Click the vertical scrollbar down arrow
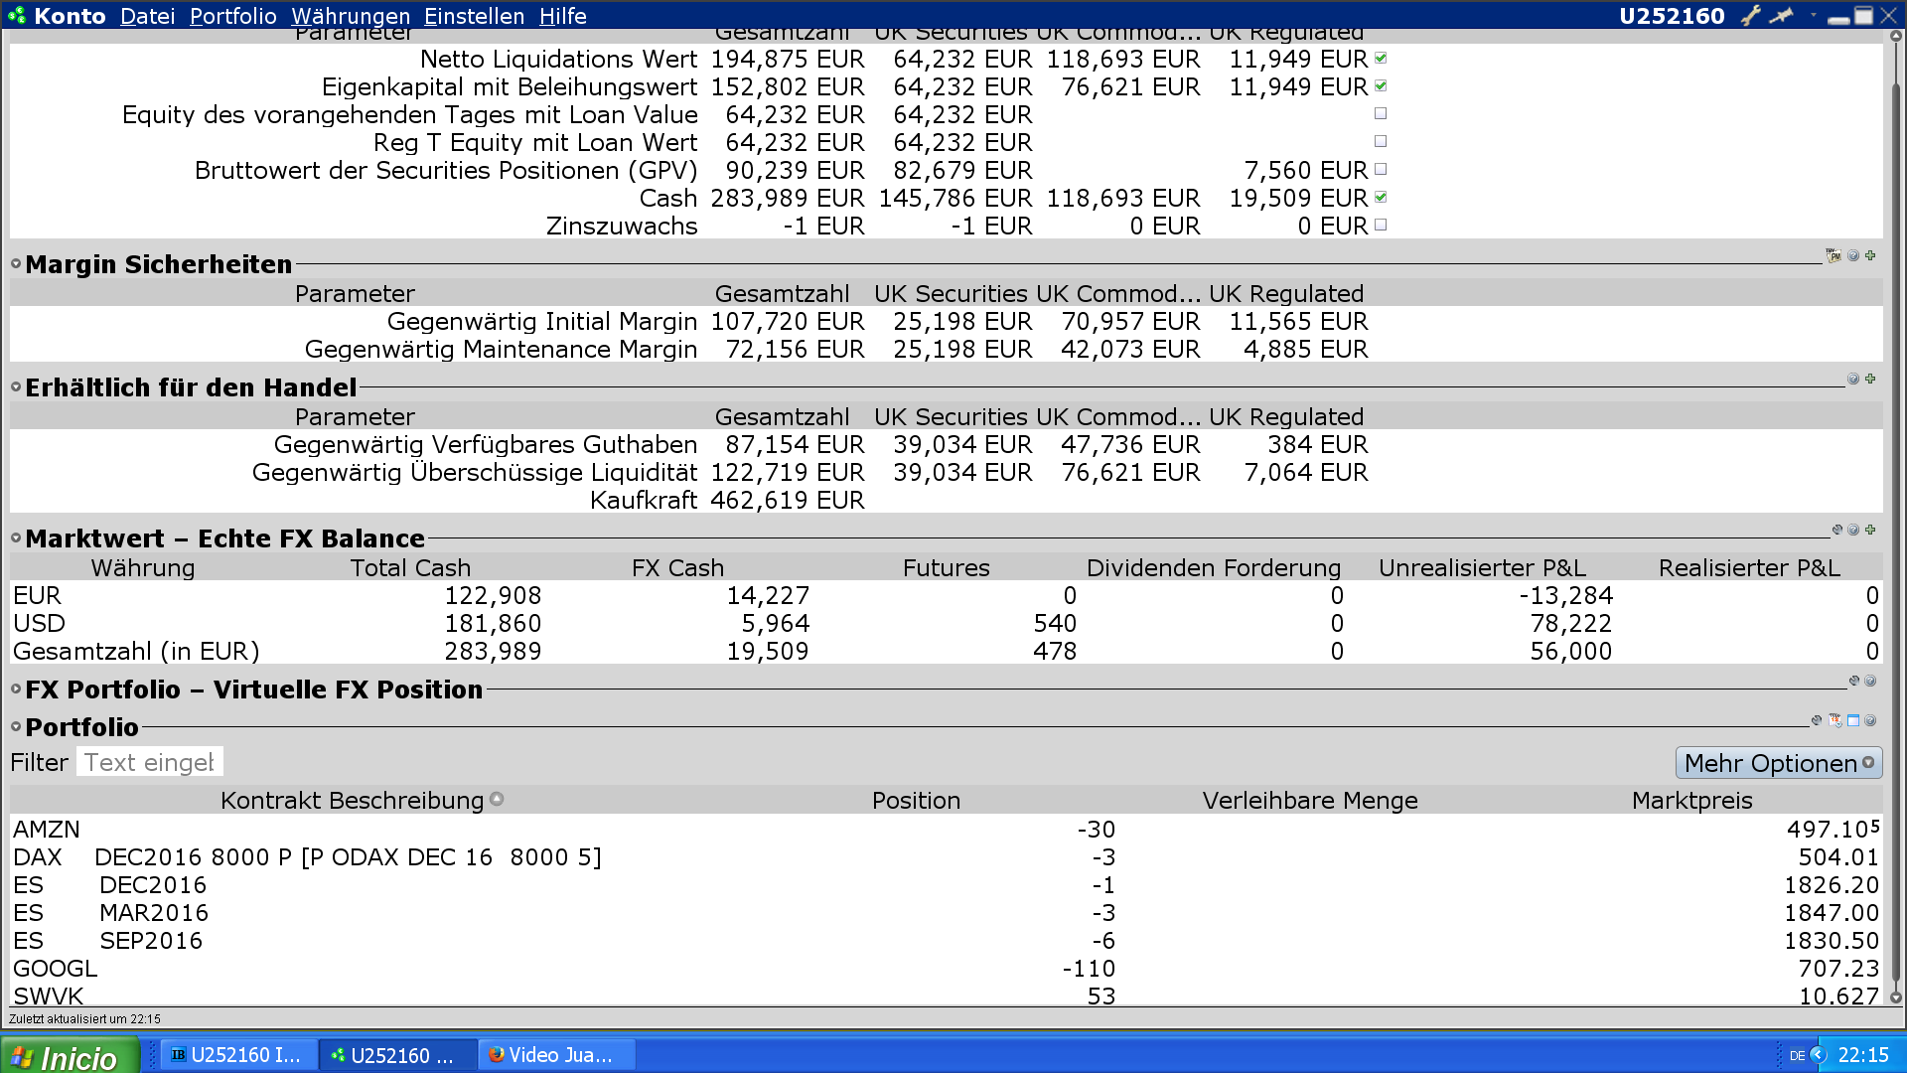This screenshot has height=1073, width=1907. coord(1895,997)
